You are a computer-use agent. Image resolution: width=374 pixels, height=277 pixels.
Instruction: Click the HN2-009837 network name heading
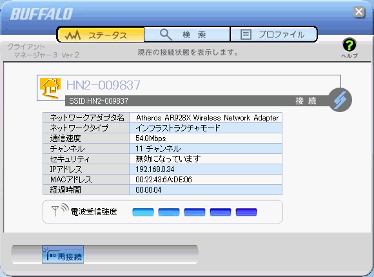(x=103, y=85)
